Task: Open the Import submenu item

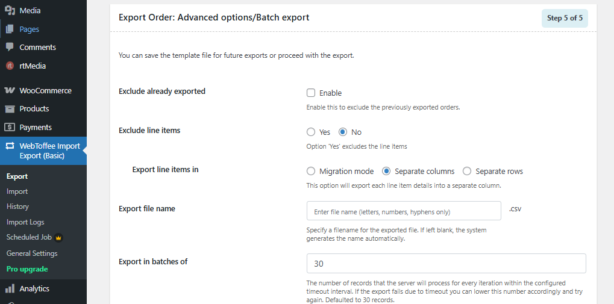Action: (x=17, y=191)
